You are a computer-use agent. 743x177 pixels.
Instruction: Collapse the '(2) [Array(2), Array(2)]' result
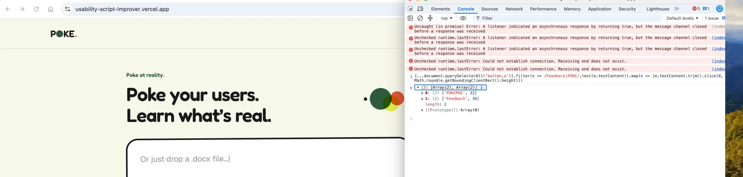pos(418,88)
